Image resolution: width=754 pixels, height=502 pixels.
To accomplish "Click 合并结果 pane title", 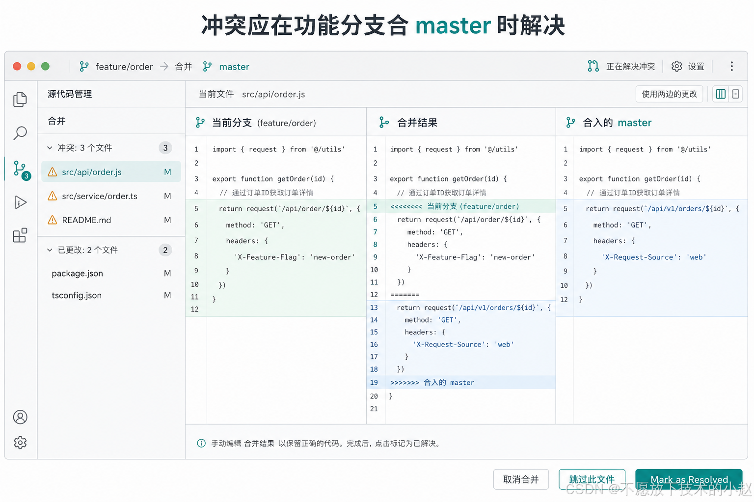I will click(x=417, y=123).
